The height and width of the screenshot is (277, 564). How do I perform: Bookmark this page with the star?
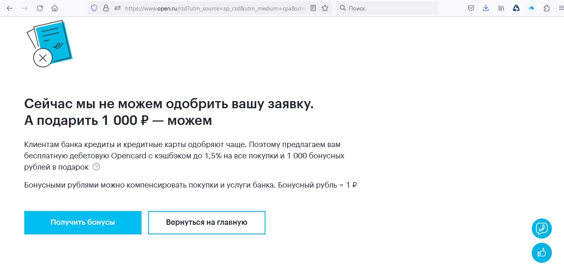click(x=325, y=8)
